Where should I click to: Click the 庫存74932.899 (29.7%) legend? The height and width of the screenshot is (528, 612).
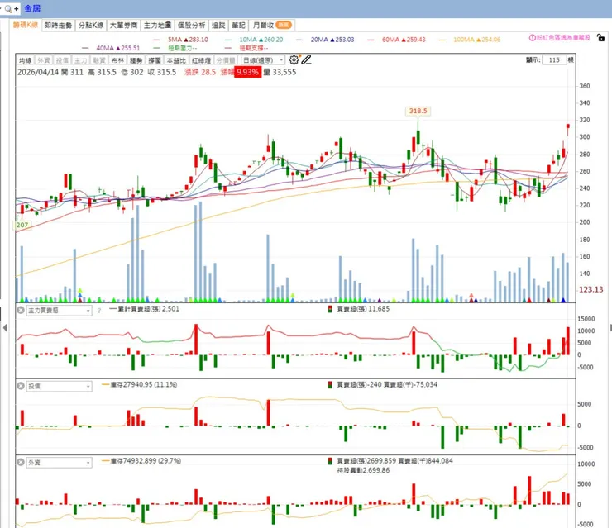(x=141, y=461)
